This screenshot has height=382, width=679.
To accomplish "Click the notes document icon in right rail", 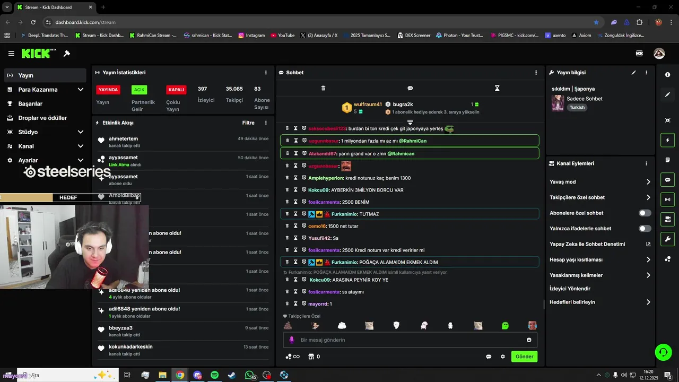I will click(667, 160).
